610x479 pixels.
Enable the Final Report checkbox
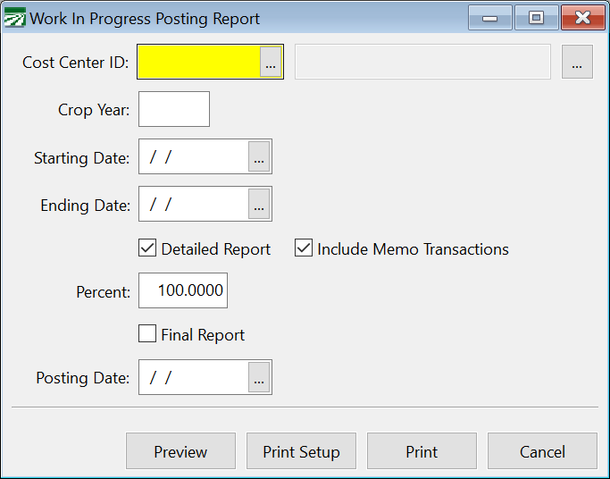coord(148,334)
